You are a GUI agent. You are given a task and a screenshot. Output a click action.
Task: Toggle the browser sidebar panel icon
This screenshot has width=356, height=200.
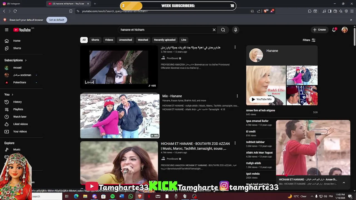pyautogui.click(x=330, y=11)
